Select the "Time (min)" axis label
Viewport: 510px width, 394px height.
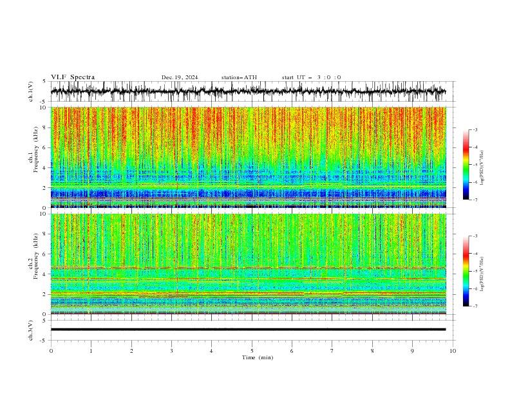click(x=258, y=357)
